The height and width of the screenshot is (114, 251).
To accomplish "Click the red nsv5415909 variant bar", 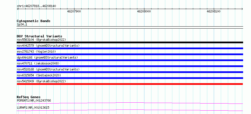I will pyautogui.click(x=130, y=84).
